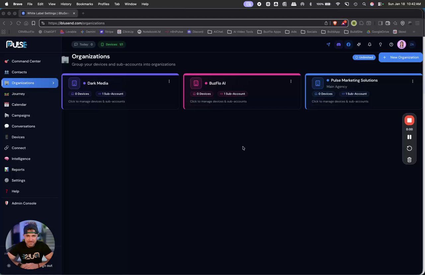Click the Pulse Marketing Solutions building icon

pos(318,83)
